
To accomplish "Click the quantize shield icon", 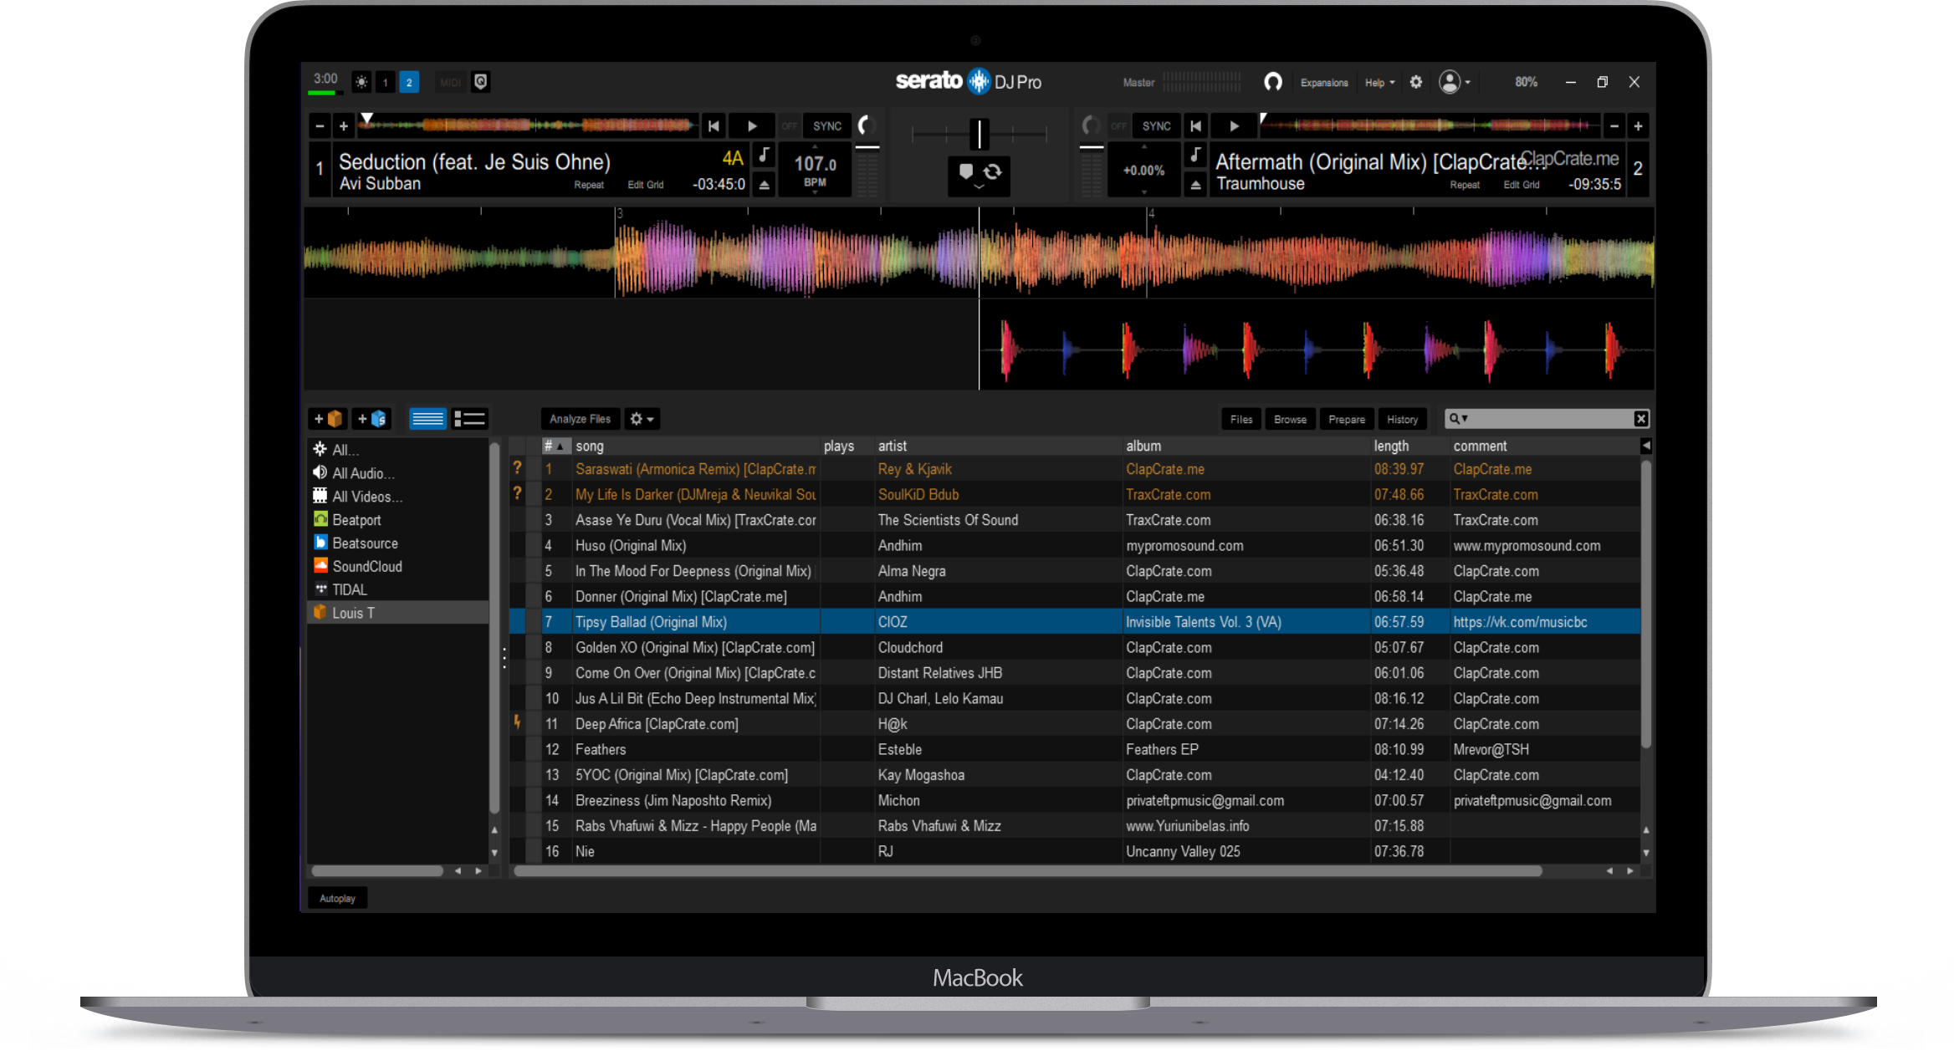I will pyautogui.click(x=480, y=82).
